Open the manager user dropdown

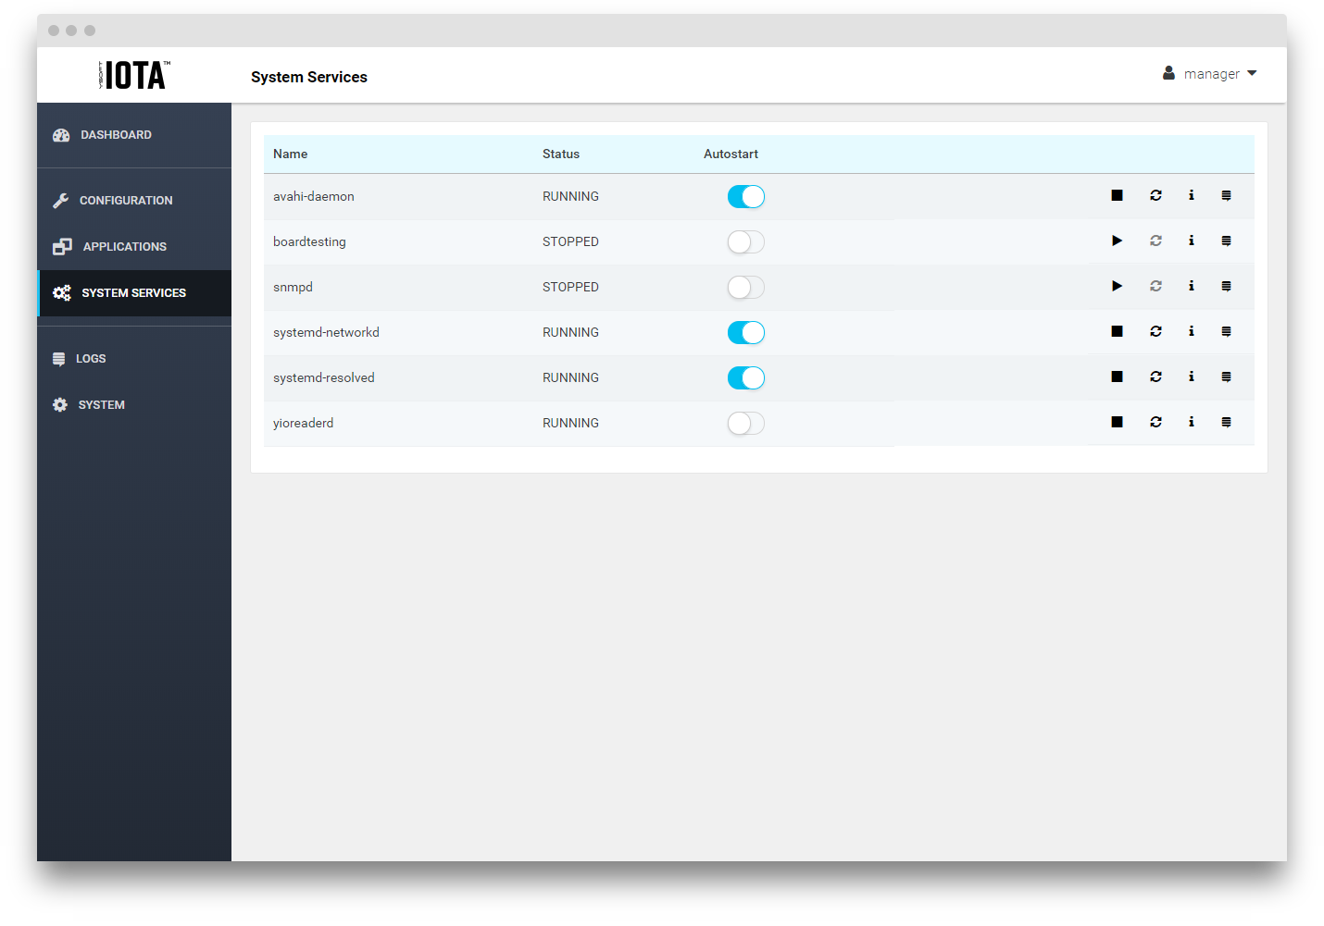coord(1210,74)
